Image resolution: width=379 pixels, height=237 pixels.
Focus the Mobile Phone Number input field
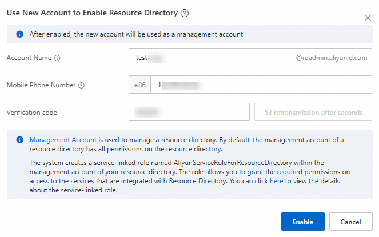[263, 85]
